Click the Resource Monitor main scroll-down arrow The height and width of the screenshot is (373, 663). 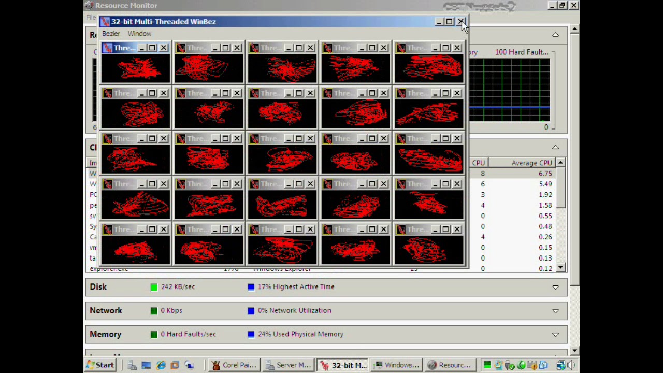pos(574,351)
